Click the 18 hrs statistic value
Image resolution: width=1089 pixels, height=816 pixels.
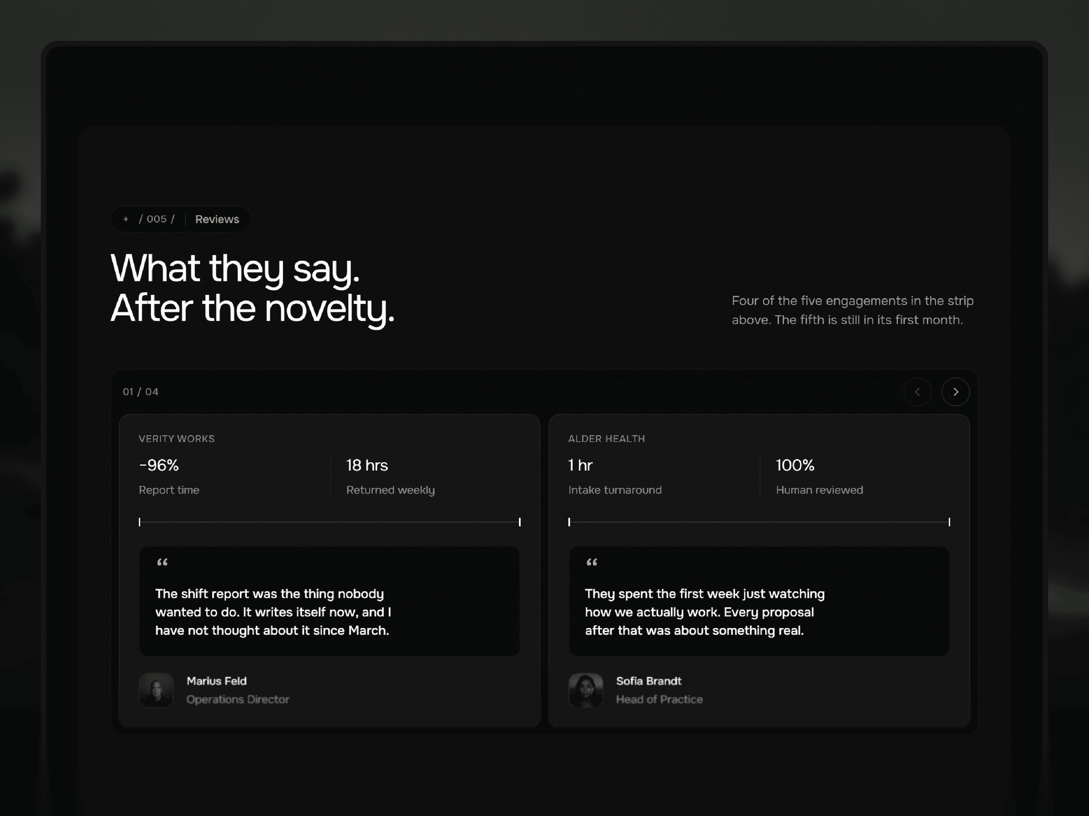[x=367, y=465]
